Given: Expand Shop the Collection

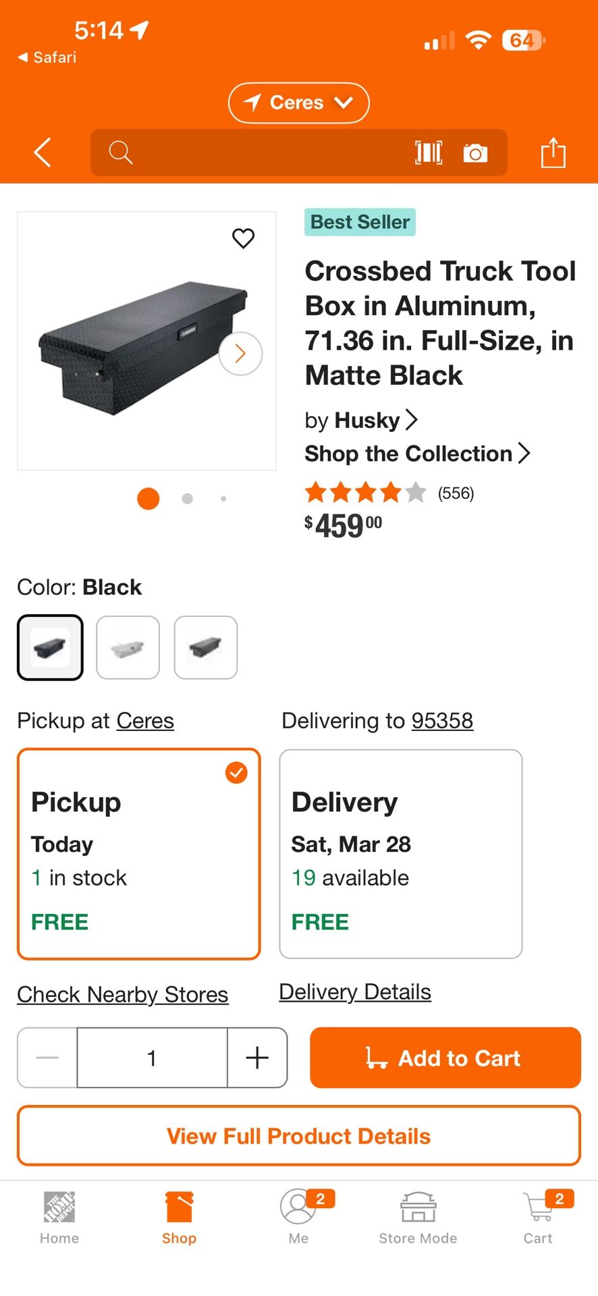Looking at the screenshot, I should tap(417, 454).
